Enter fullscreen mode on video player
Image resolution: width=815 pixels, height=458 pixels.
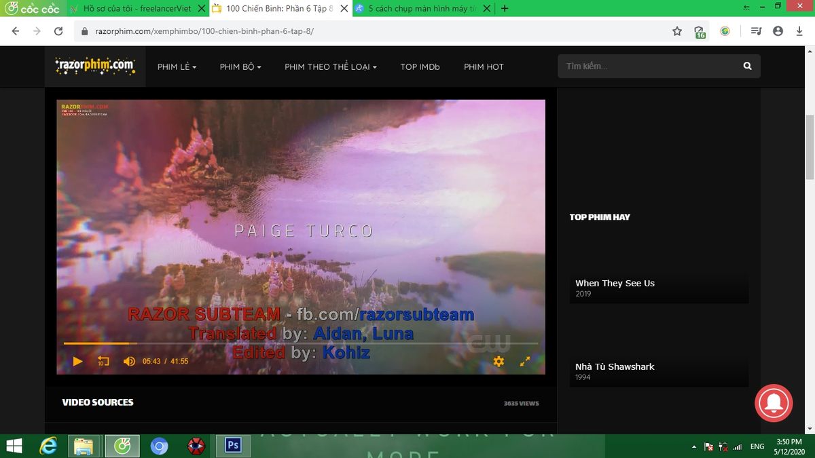click(525, 362)
